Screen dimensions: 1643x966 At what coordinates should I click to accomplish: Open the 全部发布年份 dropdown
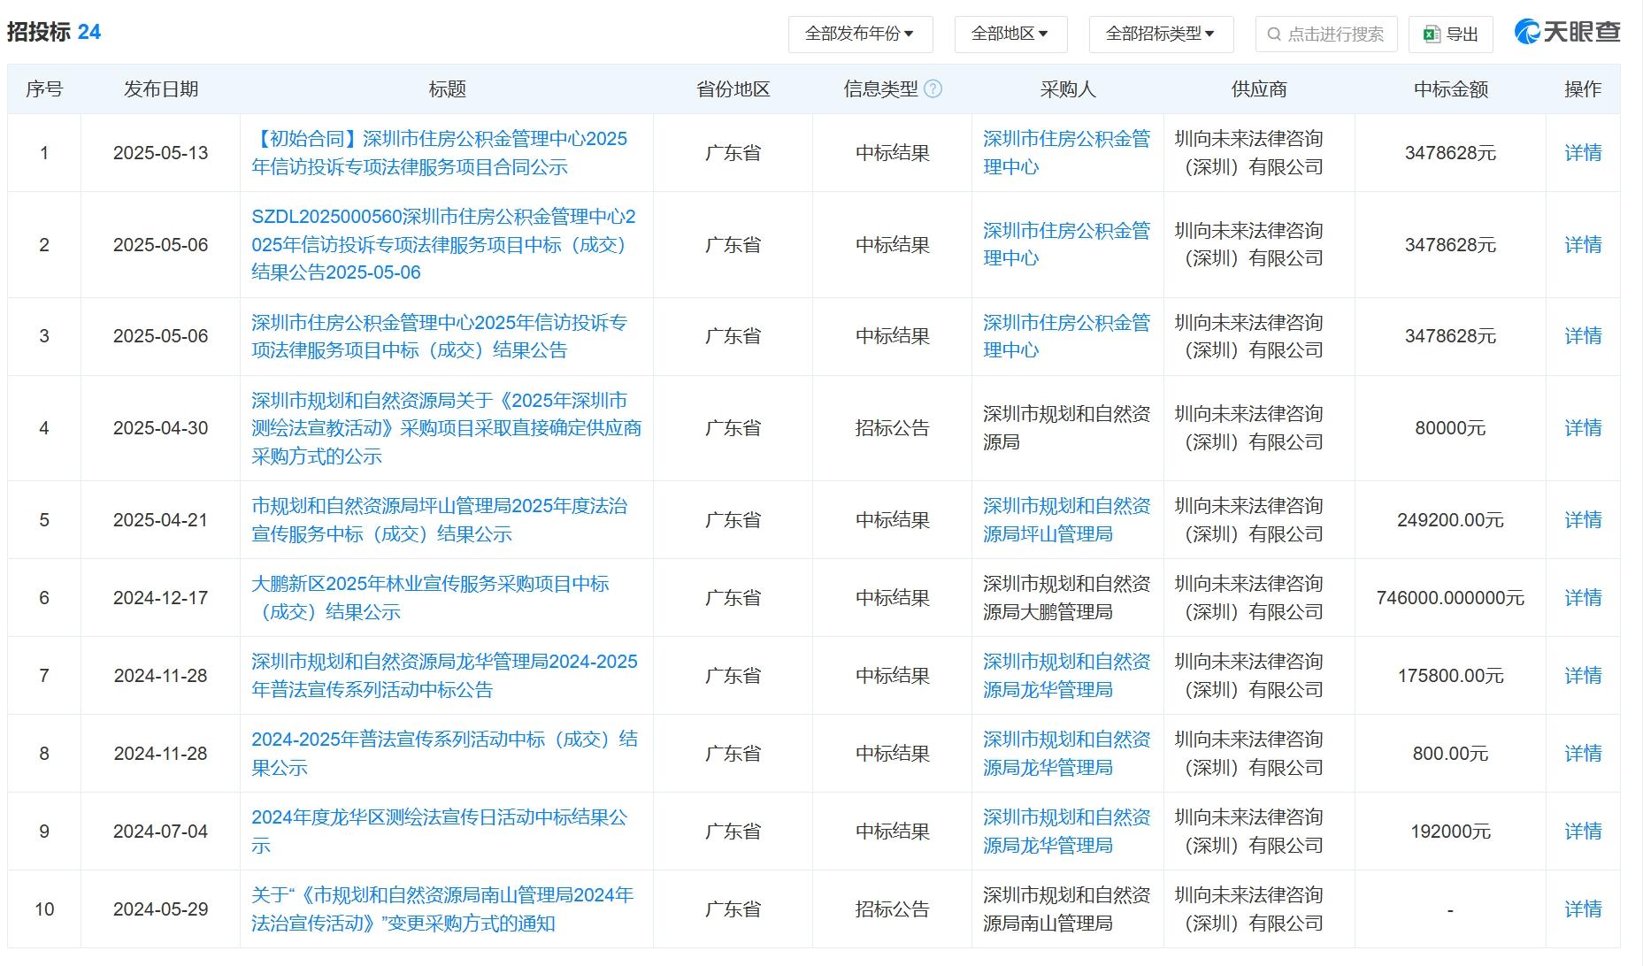(x=858, y=34)
